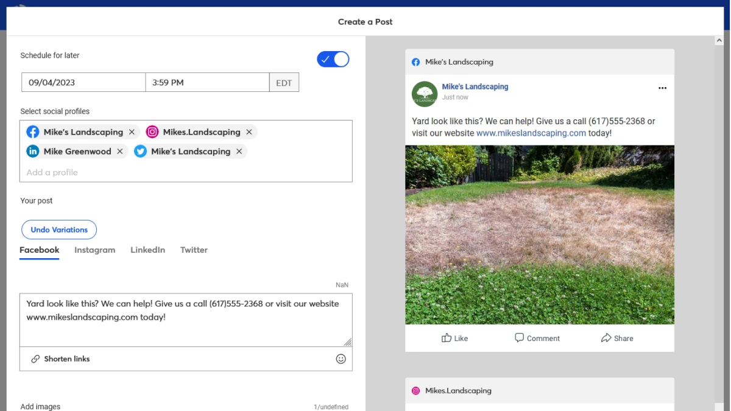The height and width of the screenshot is (411, 731).
Task: Click the Add a profile input field
Action: click(x=186, y=172)
